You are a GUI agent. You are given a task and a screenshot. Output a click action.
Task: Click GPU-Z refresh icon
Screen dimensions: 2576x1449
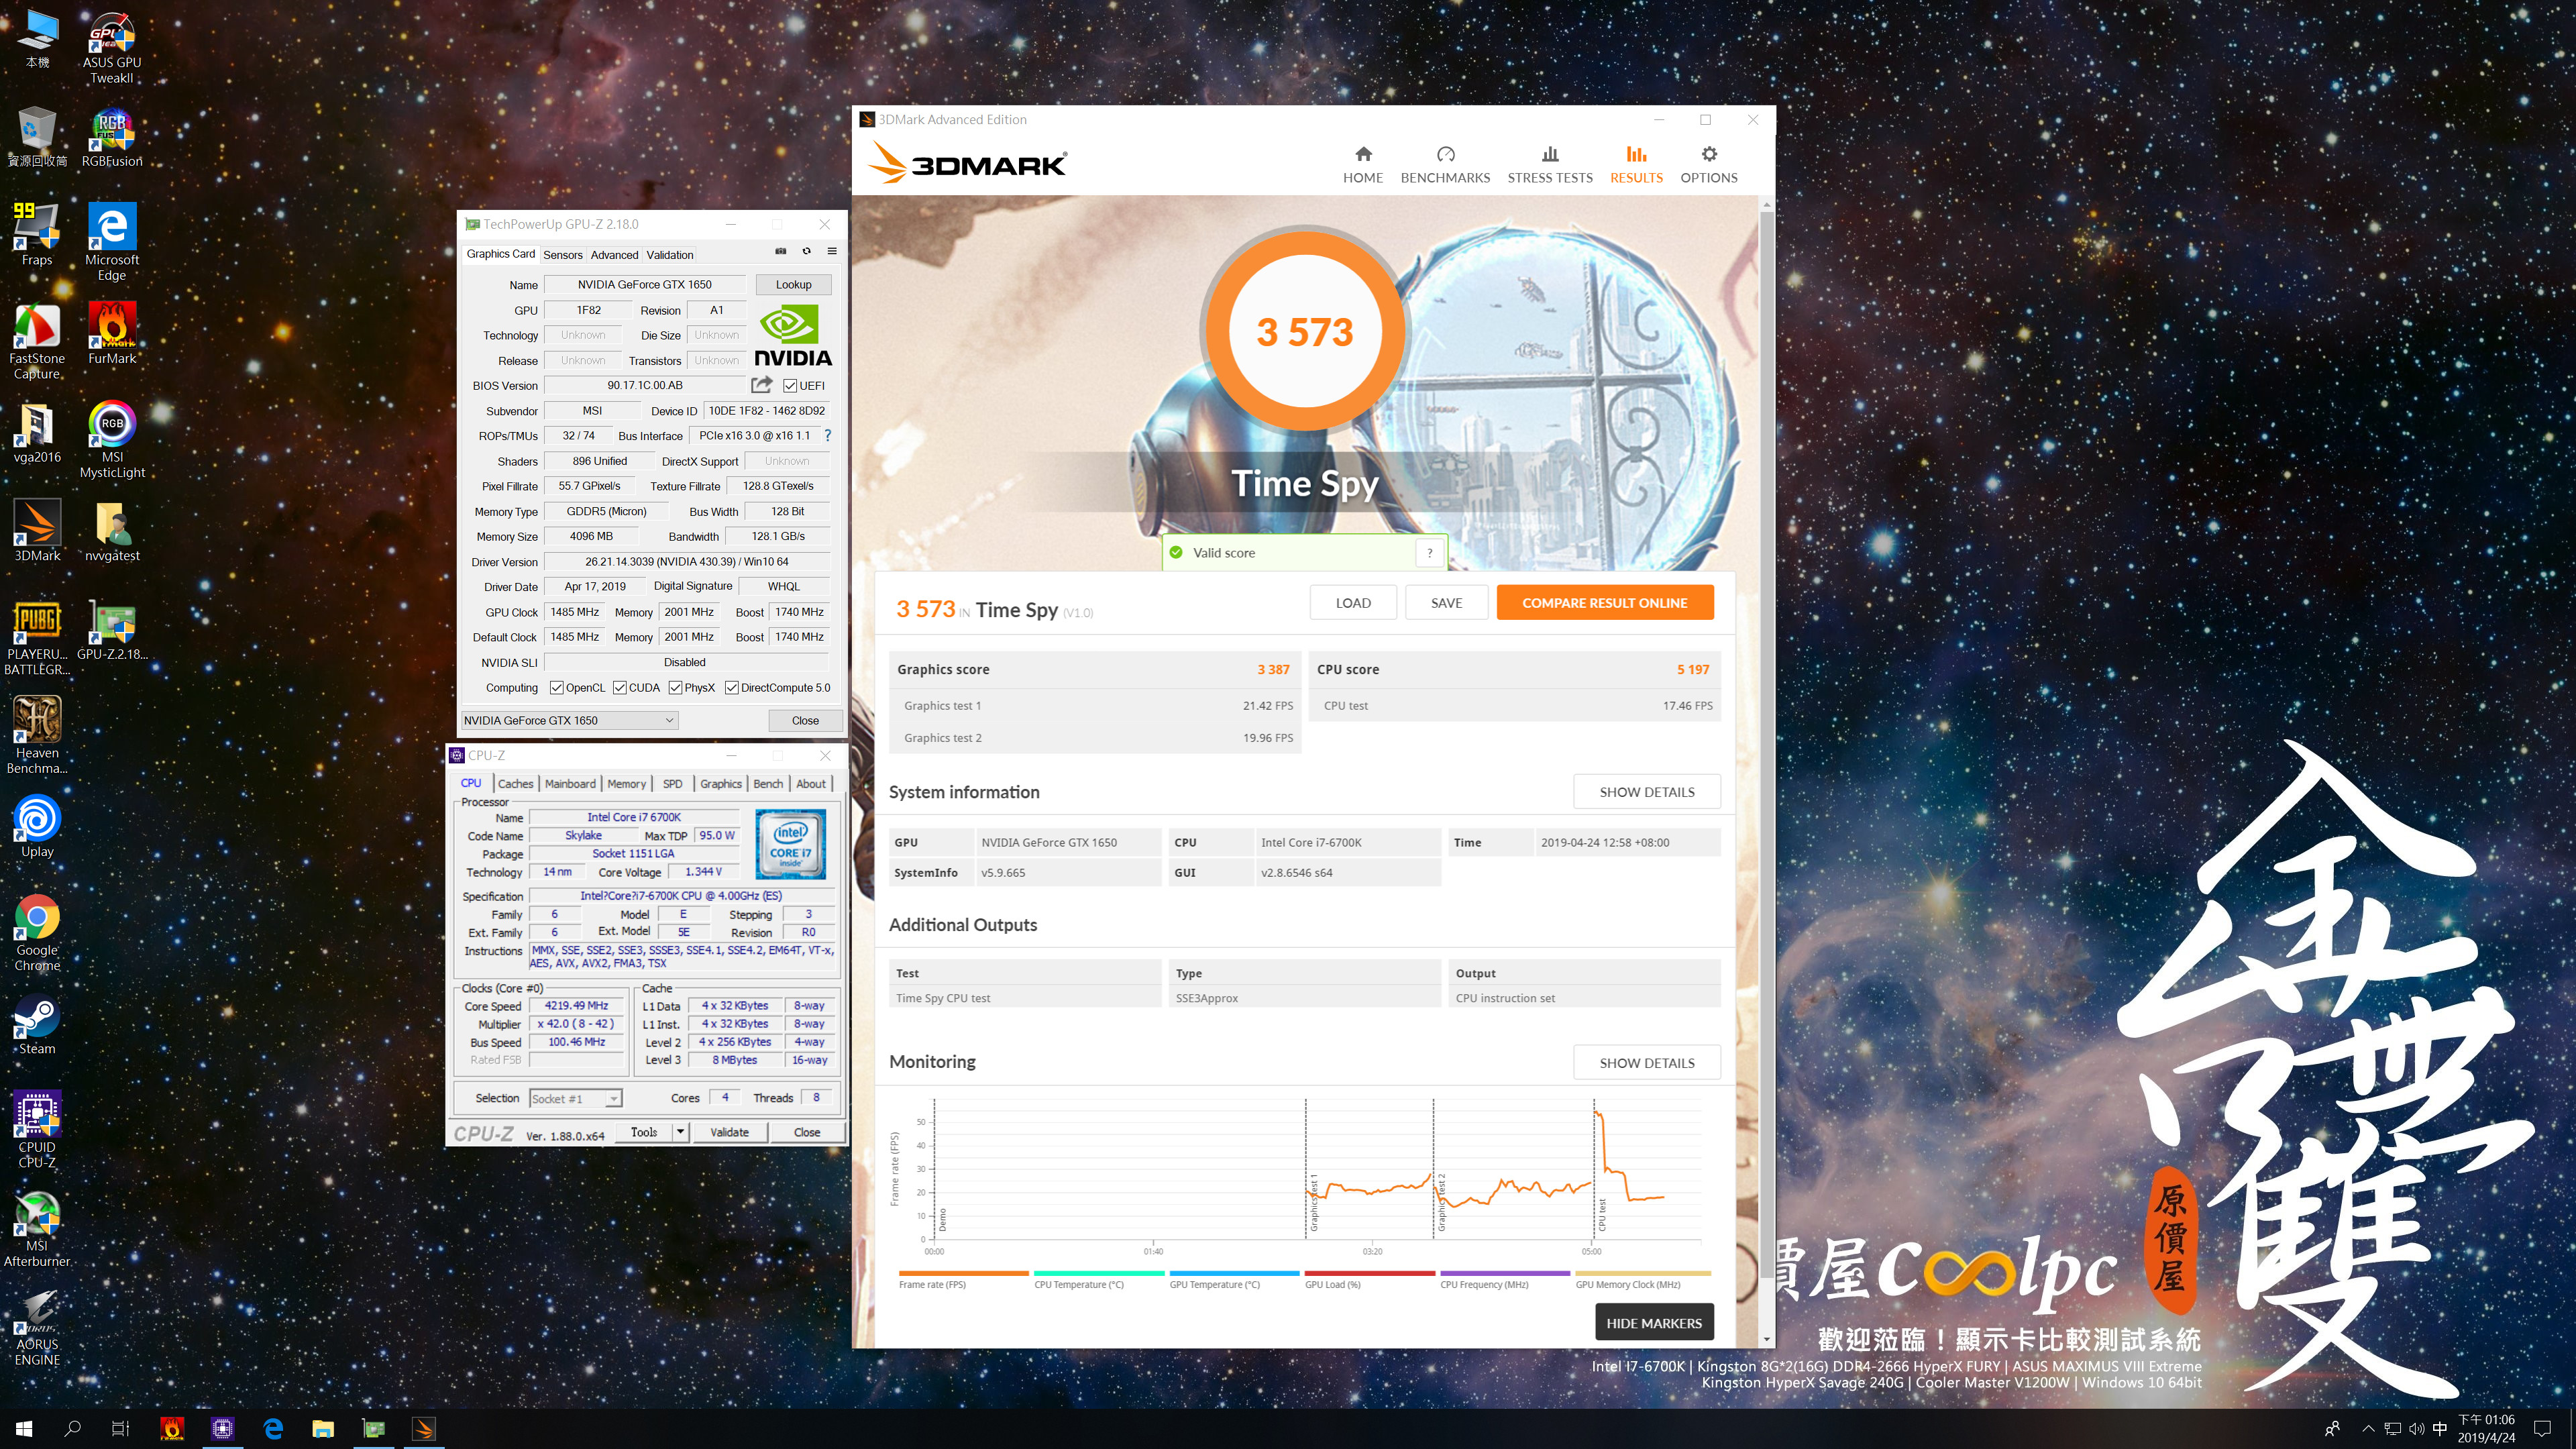pyautogui.click(x=806, y=252)
